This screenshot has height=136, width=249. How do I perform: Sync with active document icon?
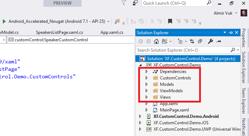coord(192,41)
